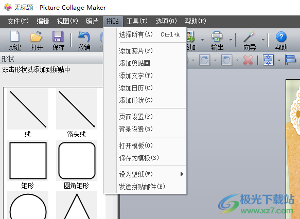Viewport: 300px width, 219px height.
Task: Click the center alignment icon
Action: [x=268, y=60]
